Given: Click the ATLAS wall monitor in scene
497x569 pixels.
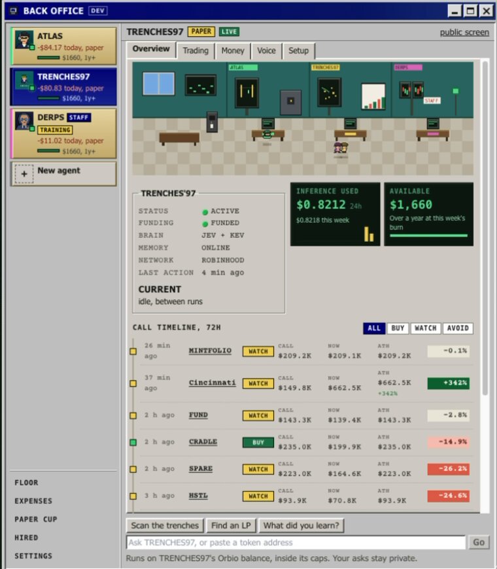Looking at the screenshot, I should tap(247, 92).
